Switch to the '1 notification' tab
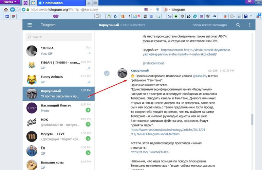262x170 pixels. coord(61,3)
